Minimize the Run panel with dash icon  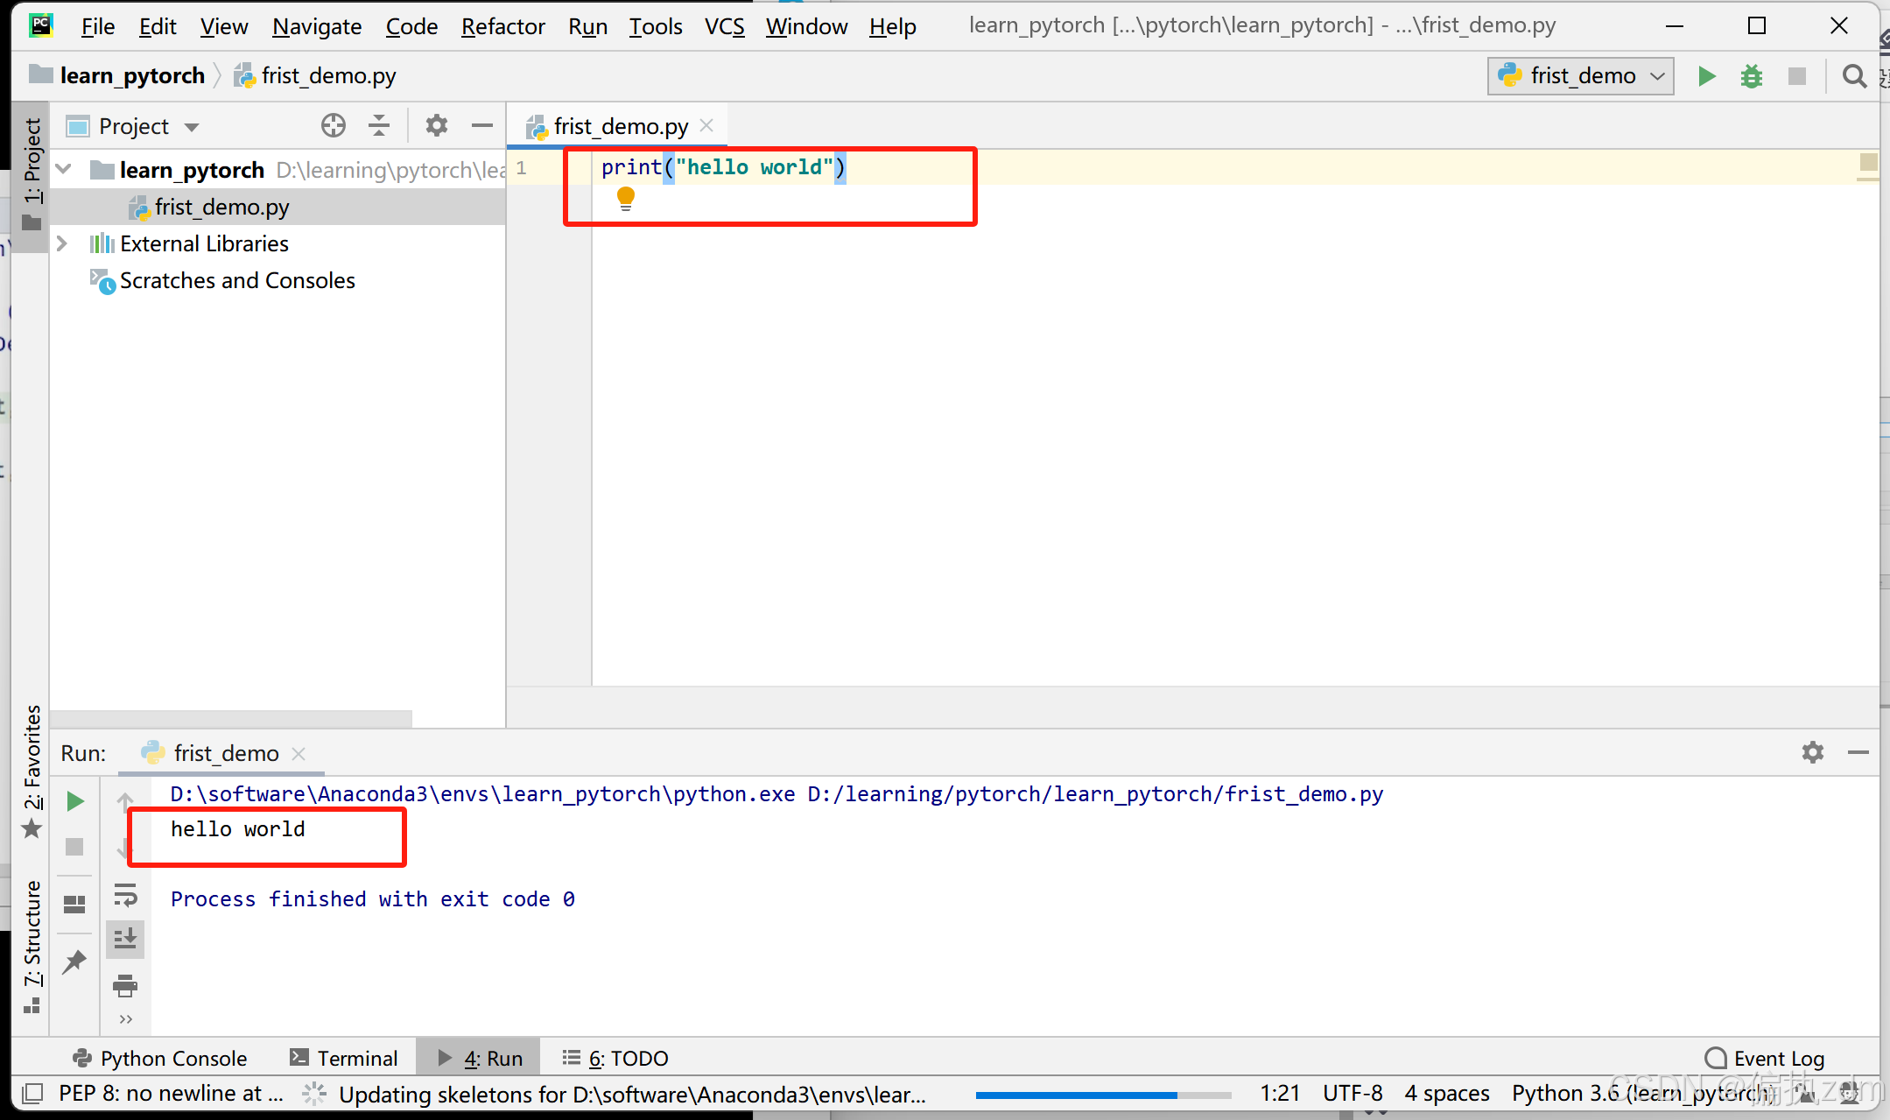coord(1858,752)
